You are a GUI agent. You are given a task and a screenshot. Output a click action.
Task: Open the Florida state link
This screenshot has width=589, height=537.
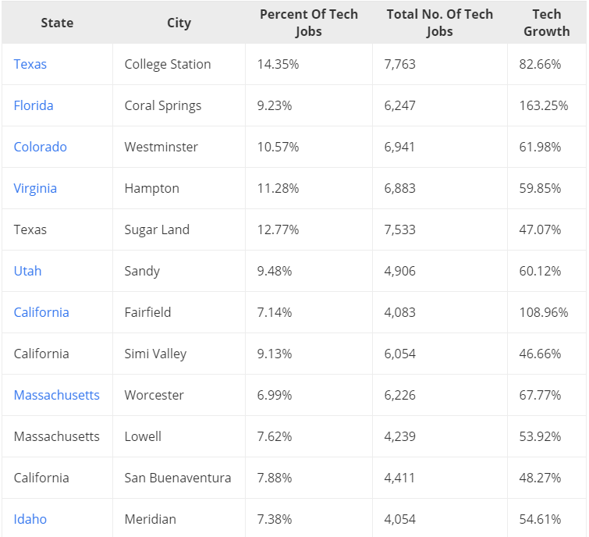[34, 105]
